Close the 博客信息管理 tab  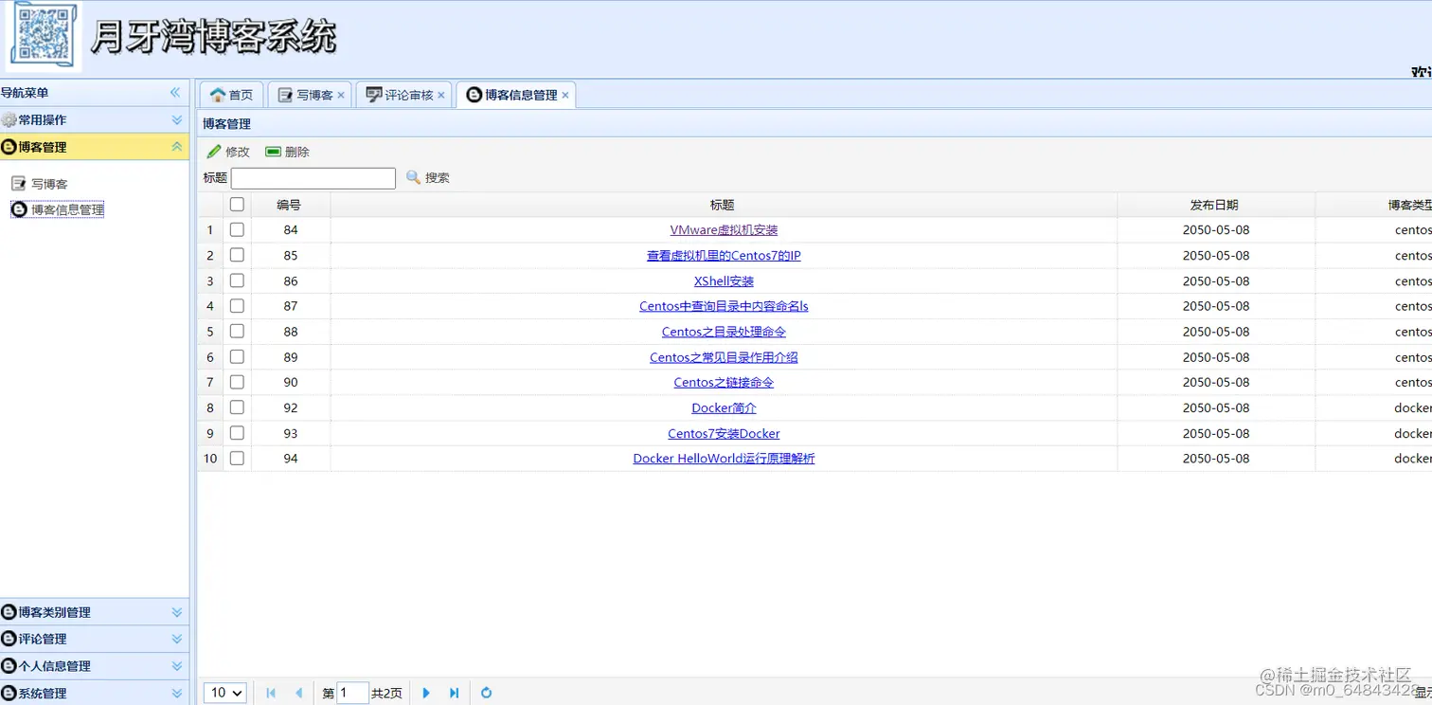point(565,95)
